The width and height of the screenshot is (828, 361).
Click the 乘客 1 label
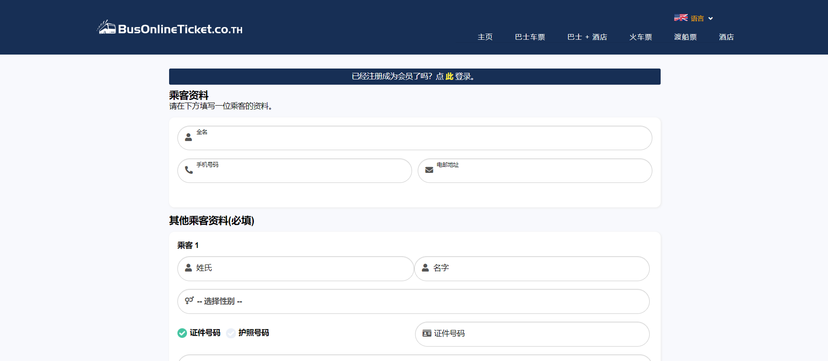188,245
